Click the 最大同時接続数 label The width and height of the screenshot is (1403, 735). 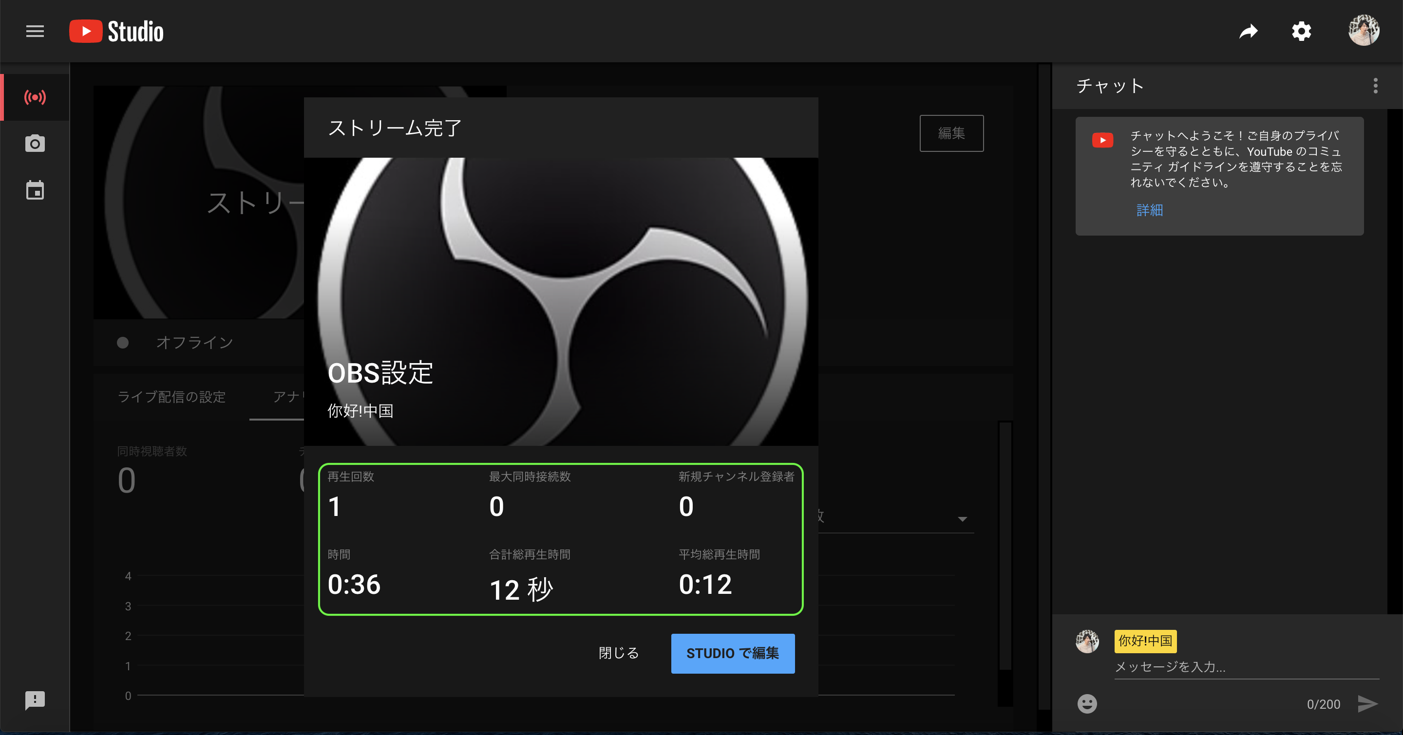click(x=530, y=477)
